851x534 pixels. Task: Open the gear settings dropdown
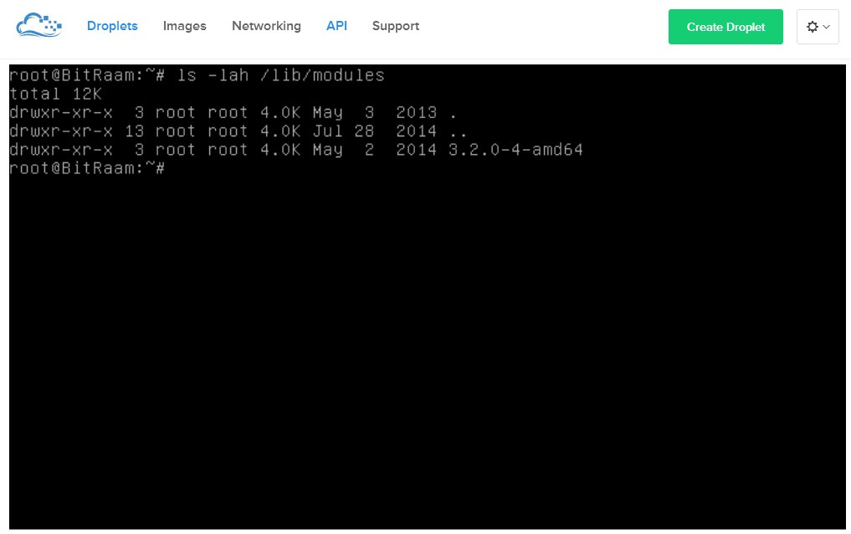click(818, 27)
